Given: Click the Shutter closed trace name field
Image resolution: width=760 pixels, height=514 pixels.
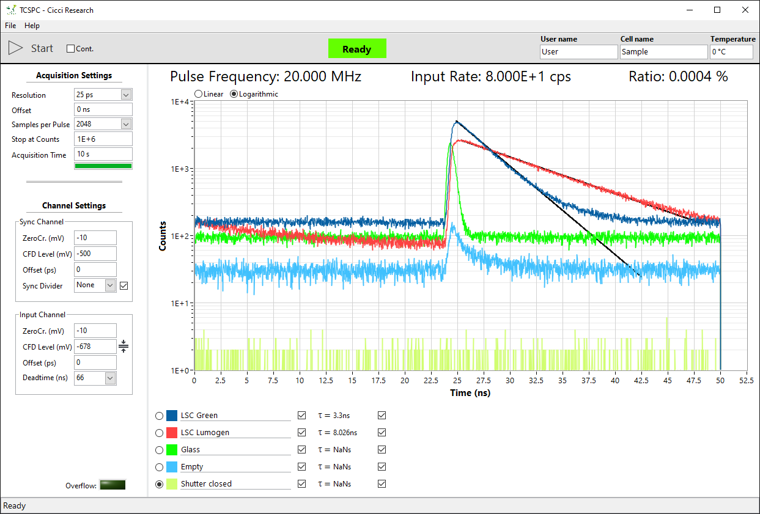Looking at the screenshot, I should click(235, 484).
